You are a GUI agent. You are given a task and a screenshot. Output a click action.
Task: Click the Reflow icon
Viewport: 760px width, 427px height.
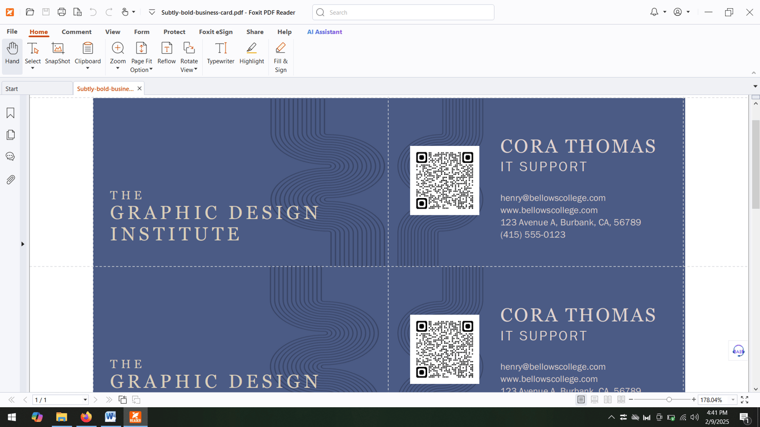click(166, 54)
